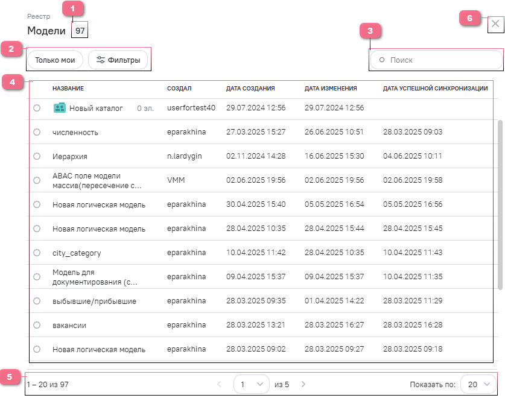
Task: Sort by ДАТА СОЗДАНИЯ column header
Action: tap(250, 89)
